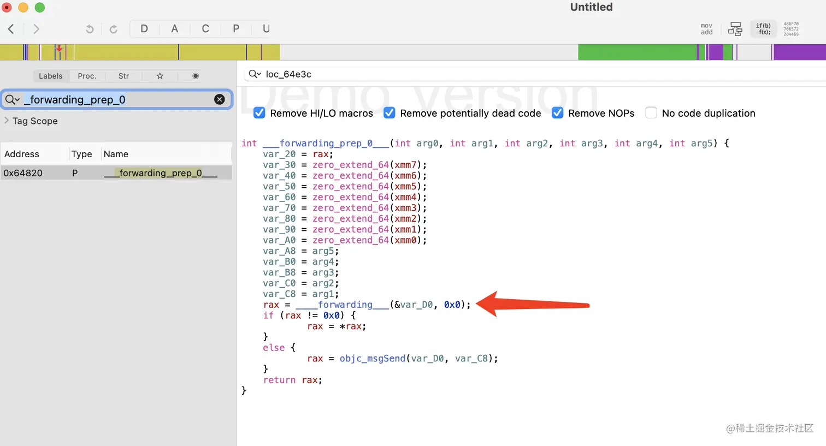Uncheck Remove NOPs
This screenshot has width=826, height=446.
tap(557, 113)
